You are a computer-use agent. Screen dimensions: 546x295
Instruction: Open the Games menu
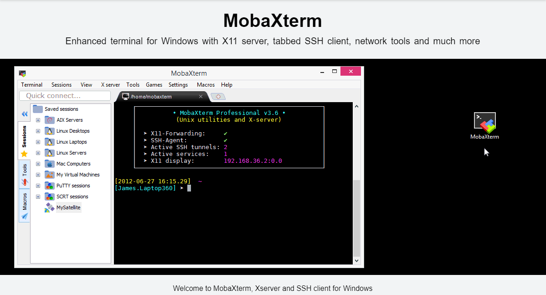154,85
